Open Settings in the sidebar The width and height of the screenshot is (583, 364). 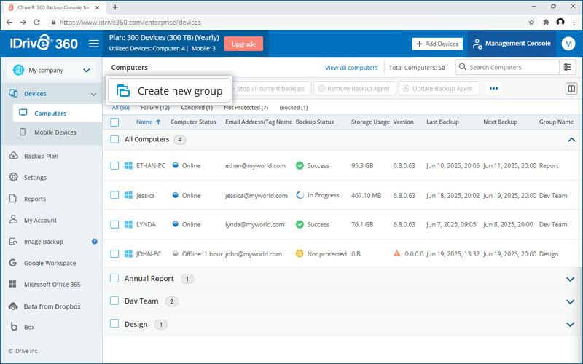coord(35,177)
